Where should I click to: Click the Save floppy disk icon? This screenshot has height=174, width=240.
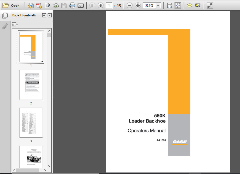coord(64,6)
